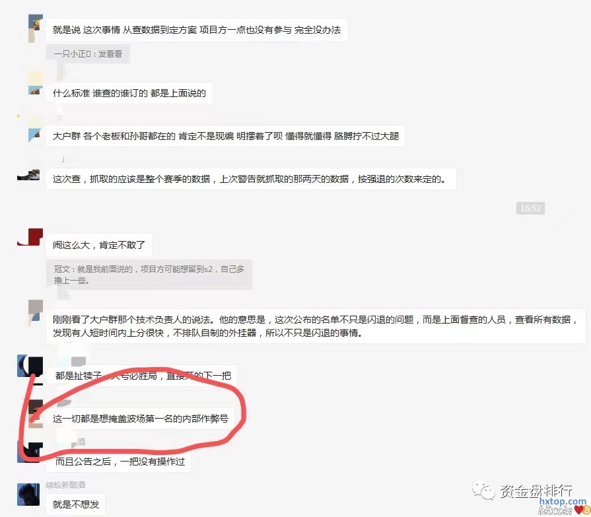This screenshot has width=591, height=517.
Task: Click the 16:52 timestamp label
Action: tap(530, 208)
